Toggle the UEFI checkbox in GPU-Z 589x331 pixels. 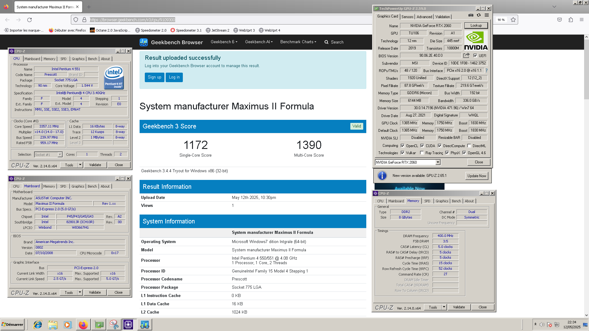(475, 56)
